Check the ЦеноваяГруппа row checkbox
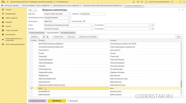Screen dimensions: 186x104 pyautogui.click(x=32, y=91)
